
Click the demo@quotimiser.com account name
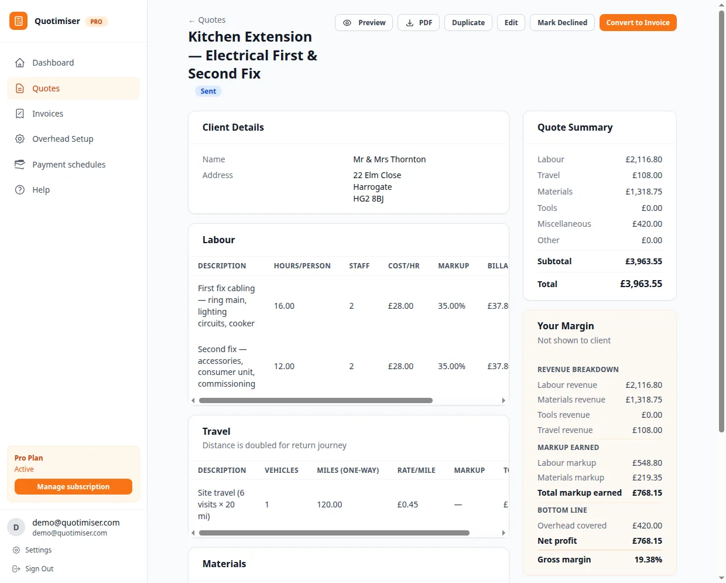tap(76, 523)
